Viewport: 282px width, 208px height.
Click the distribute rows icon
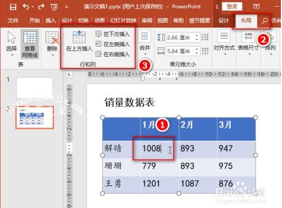pos(205,37)
